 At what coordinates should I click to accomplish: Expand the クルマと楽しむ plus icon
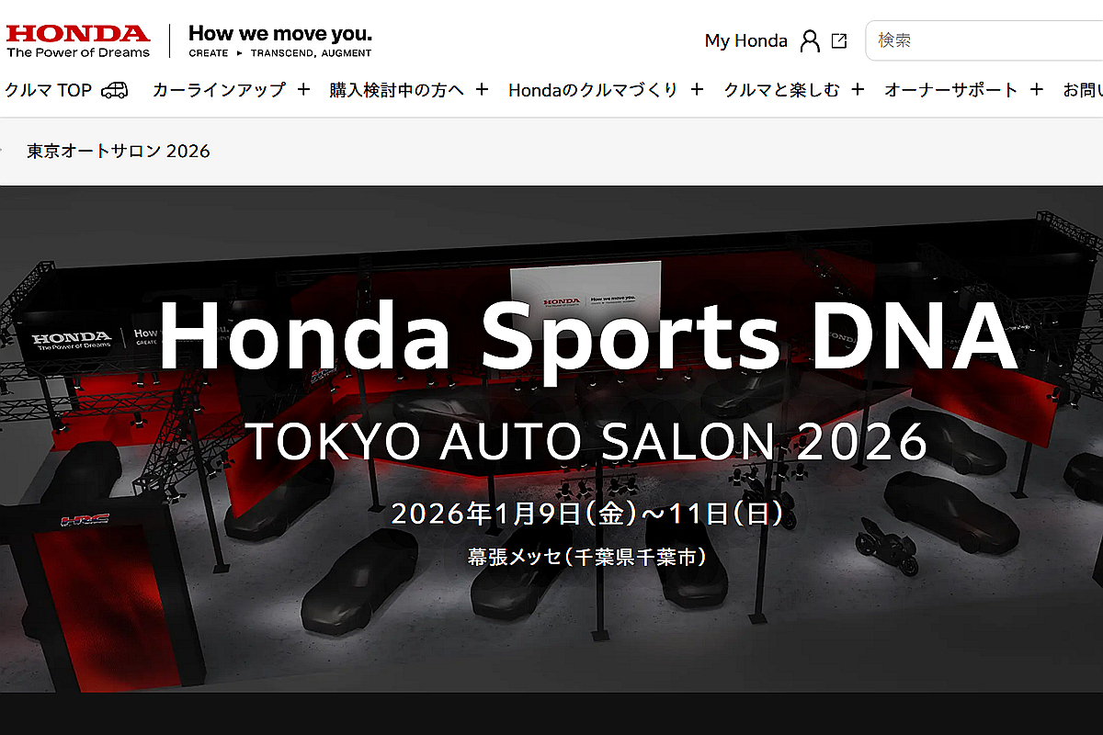point(859,90)
